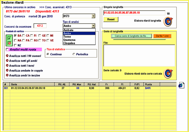Click the empty File list box

point(139,55)
